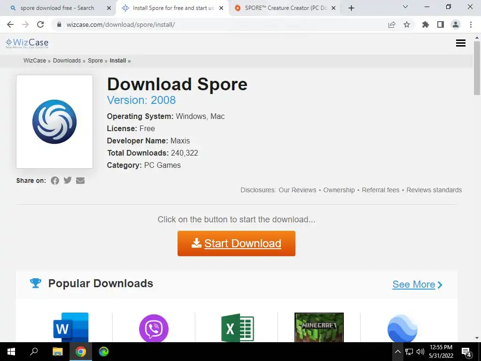This screenshot has width=481, height=361.
Task: Click the scrollbar down arrow
Action: [477, 338]
